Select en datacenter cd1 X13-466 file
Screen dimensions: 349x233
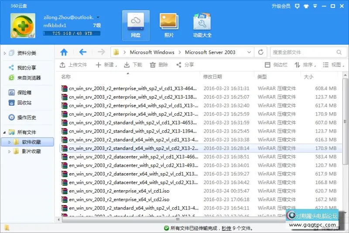[x=200, y=157]
